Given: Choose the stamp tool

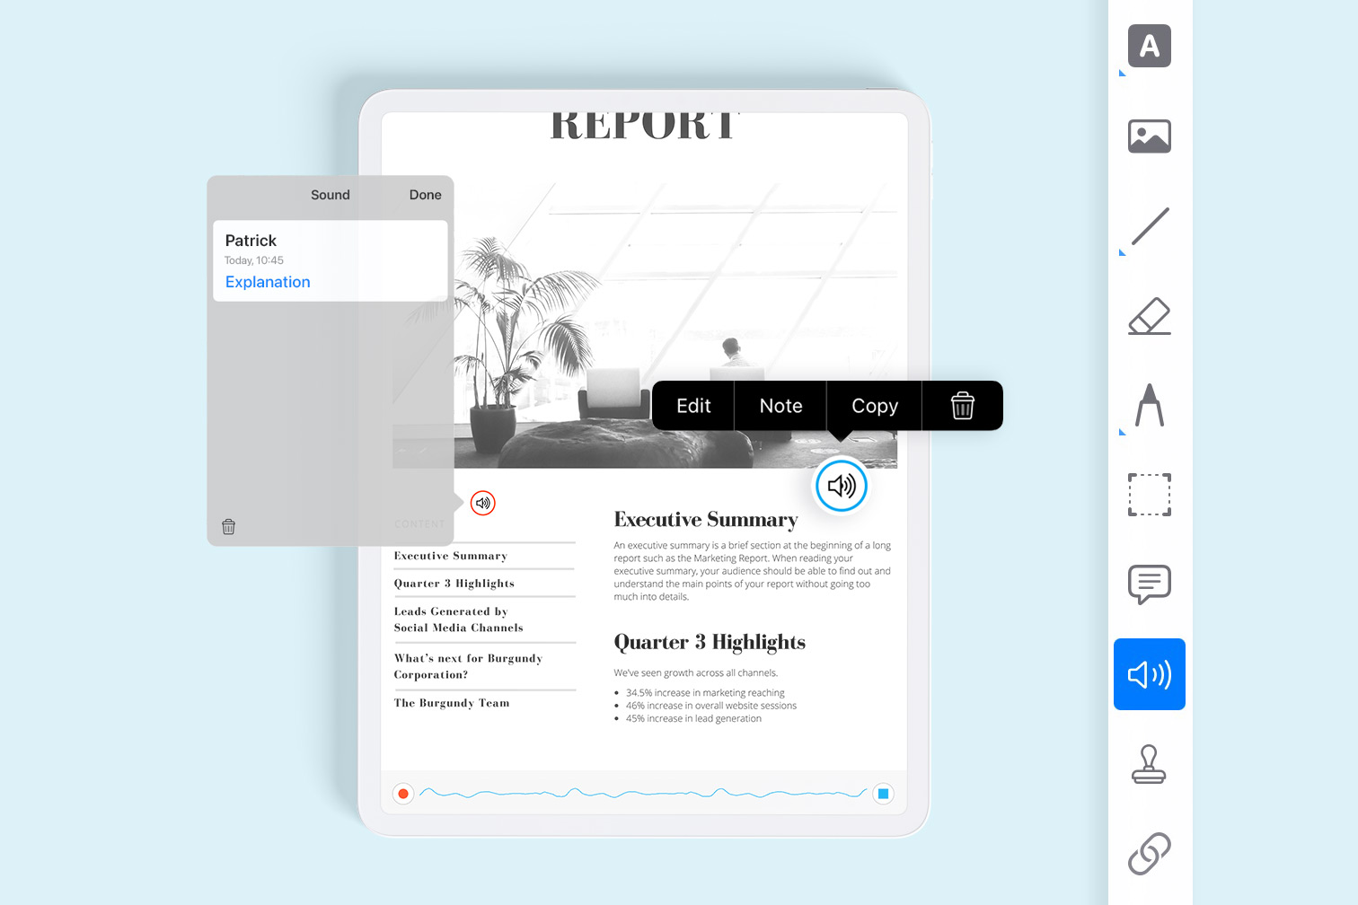Looking at the screenshot, I should click(x=1149, y=764).
